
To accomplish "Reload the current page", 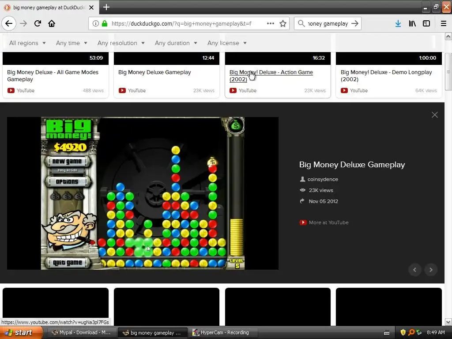I will tap(38, 23).
